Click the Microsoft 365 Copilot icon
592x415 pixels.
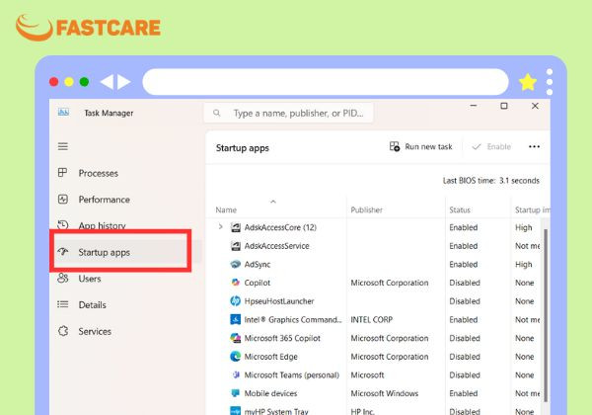[236, 338]
